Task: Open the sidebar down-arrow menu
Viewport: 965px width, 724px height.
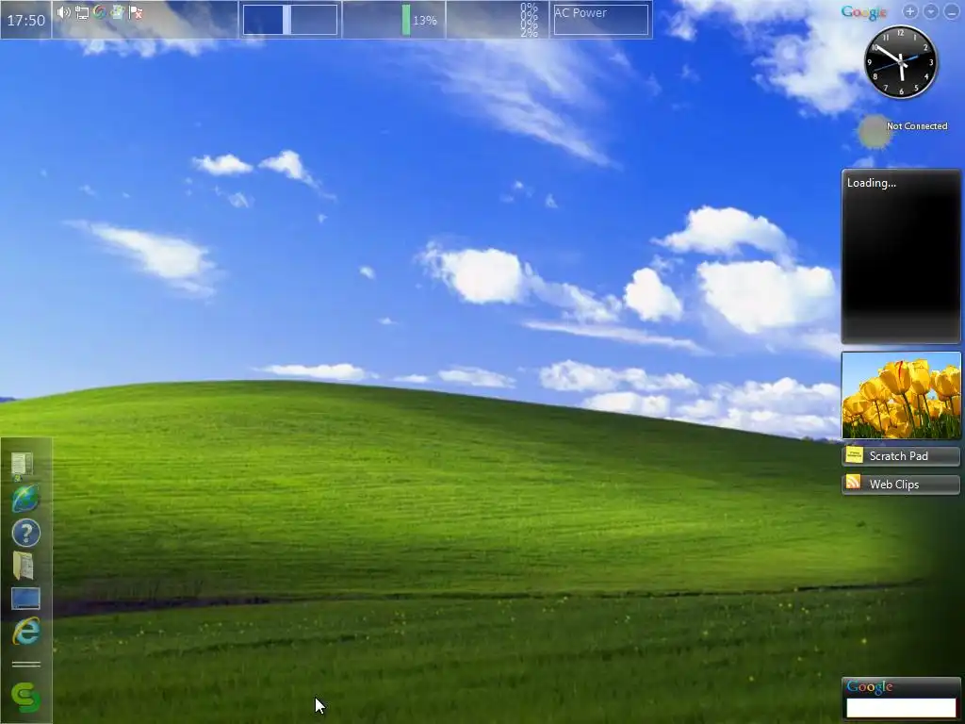Action: click(x=931, y=11)
